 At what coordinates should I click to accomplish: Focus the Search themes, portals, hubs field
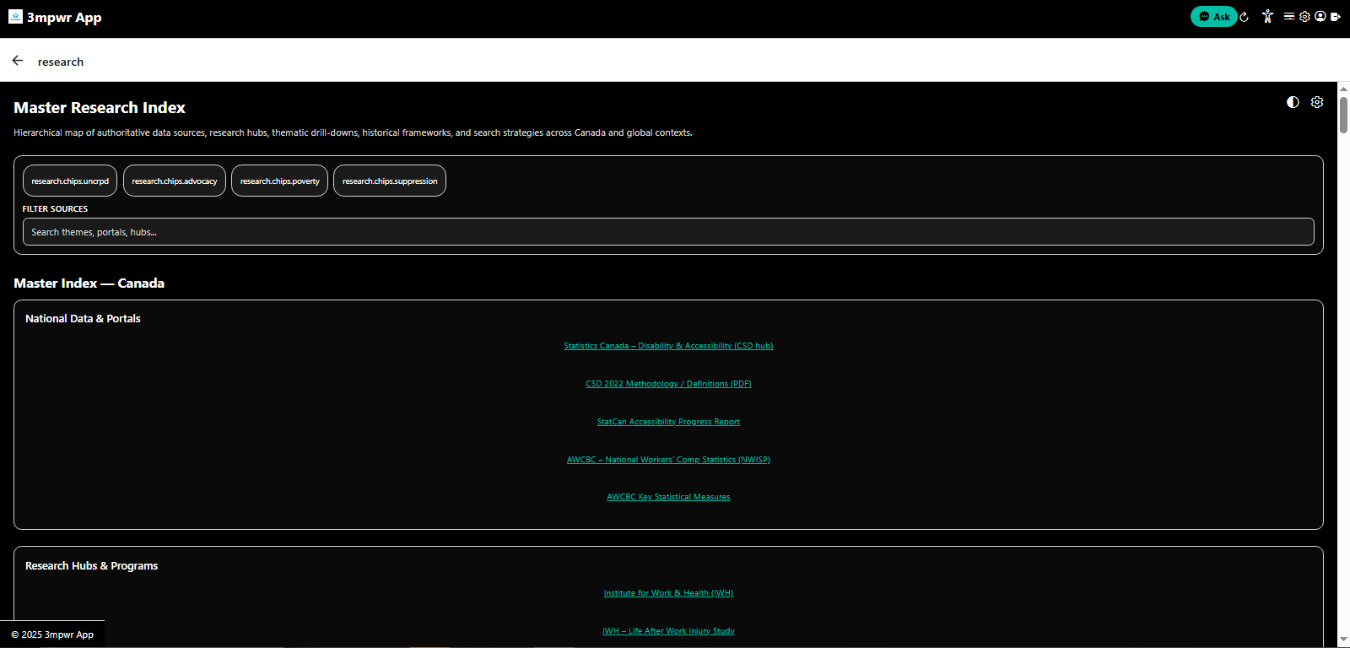coord(668,232)
